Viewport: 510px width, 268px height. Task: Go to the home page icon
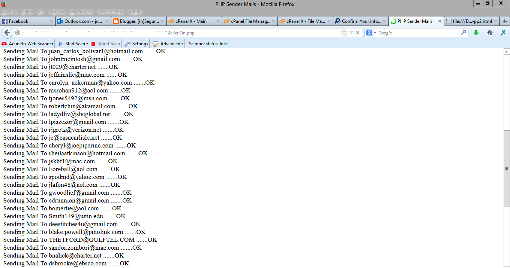(x=489, y=33)
